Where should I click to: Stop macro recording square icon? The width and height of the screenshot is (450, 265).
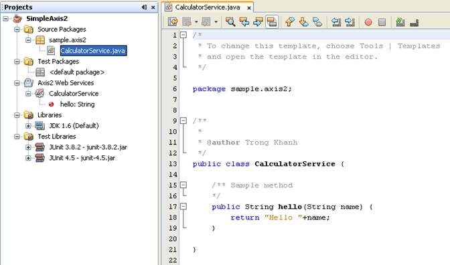click(382, 22)
